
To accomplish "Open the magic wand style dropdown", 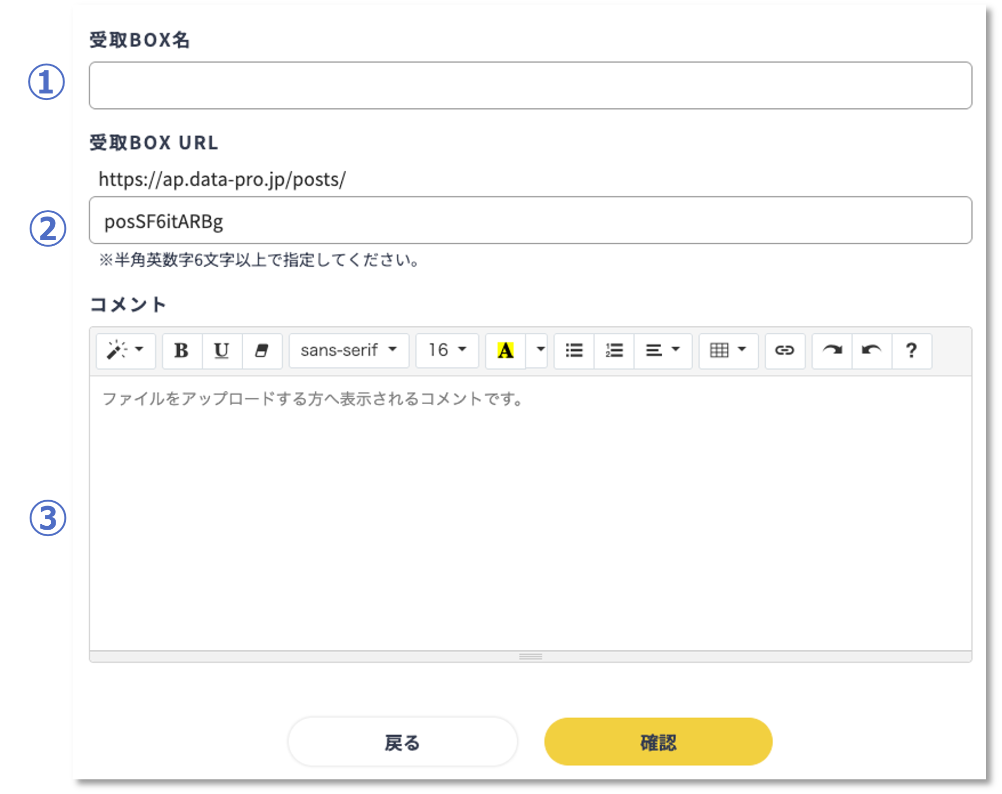I will (x=126, y=350).
